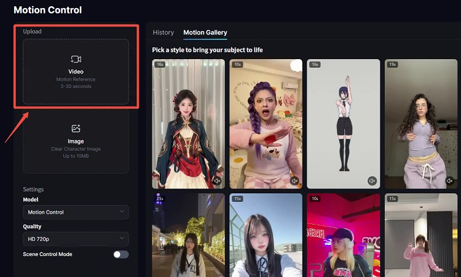
Task: Click the Motion Control page title
Action: tap(47, 10)
